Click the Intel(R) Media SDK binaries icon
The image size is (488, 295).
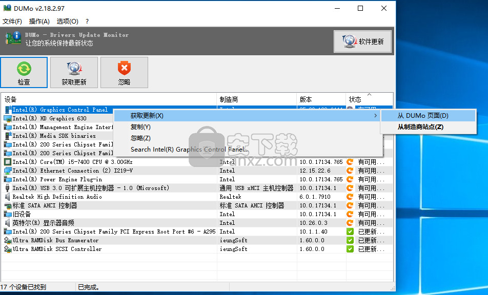pyautogui.click(x=8, y=136)
